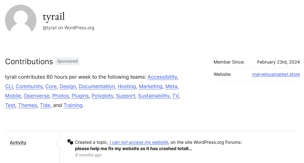The height and width of the screenshot is (163, 304).
Task: Click the tyrail profile avatar image
Action: click(21, 20)
